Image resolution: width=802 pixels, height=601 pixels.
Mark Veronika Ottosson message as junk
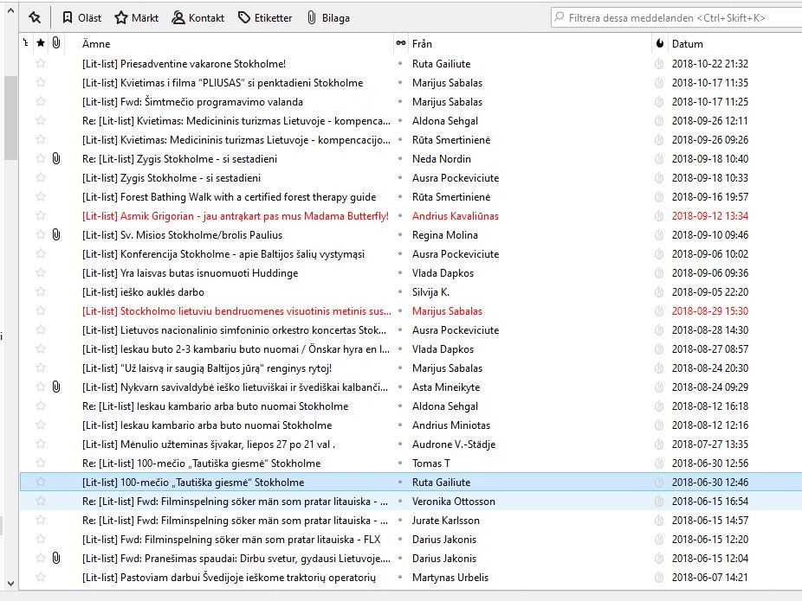(x=659, y=502)
